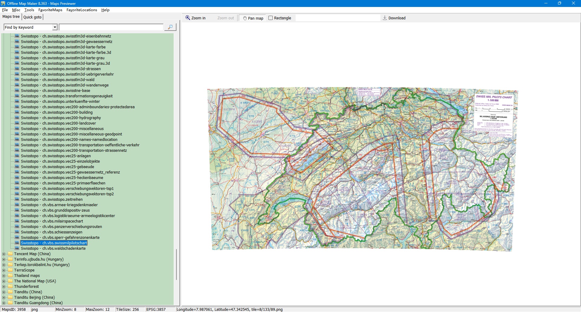Open the Find by Keyword dropdown
Screen dimensions: 581x312
click(x=55, y=27)
